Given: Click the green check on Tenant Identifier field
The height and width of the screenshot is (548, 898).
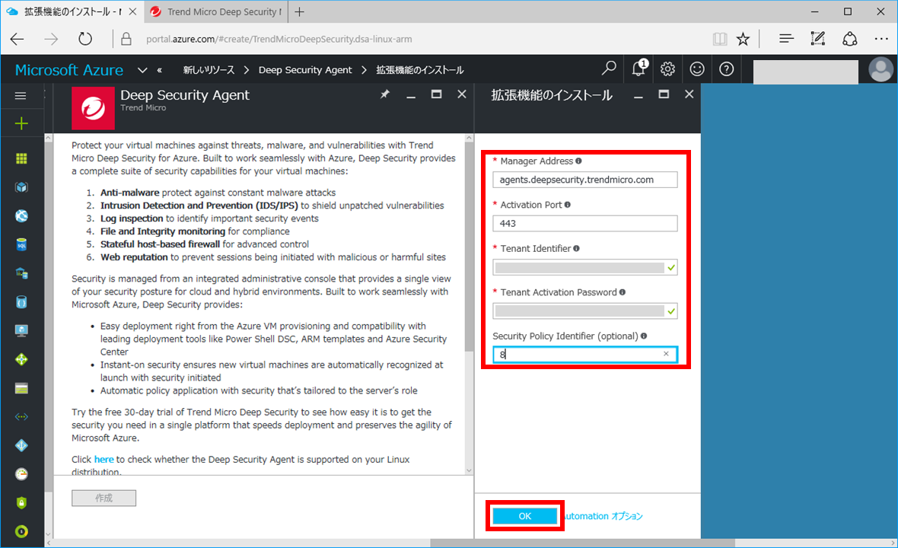Looking at the screenshot, I should (671, 267).
